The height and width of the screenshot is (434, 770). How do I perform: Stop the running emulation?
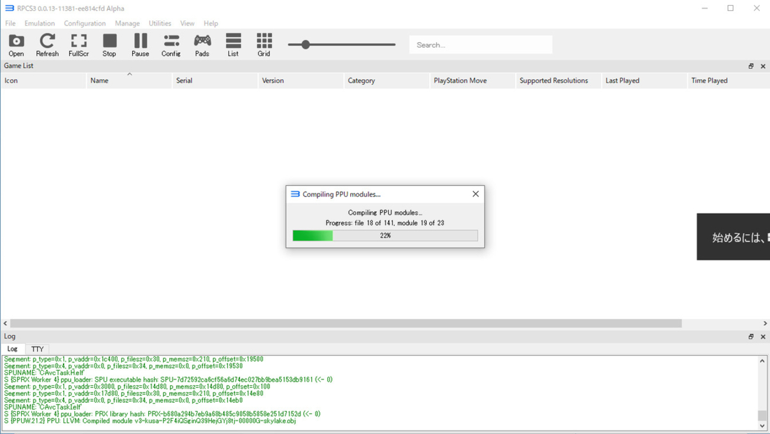pos(110,45)
